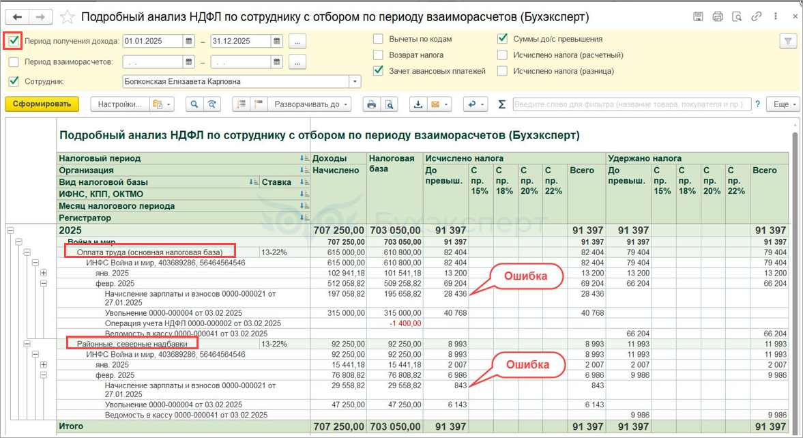The width and height of the screenshot is (803, 438).
Task: Click the filter word search field
Action: coord(631,104)
